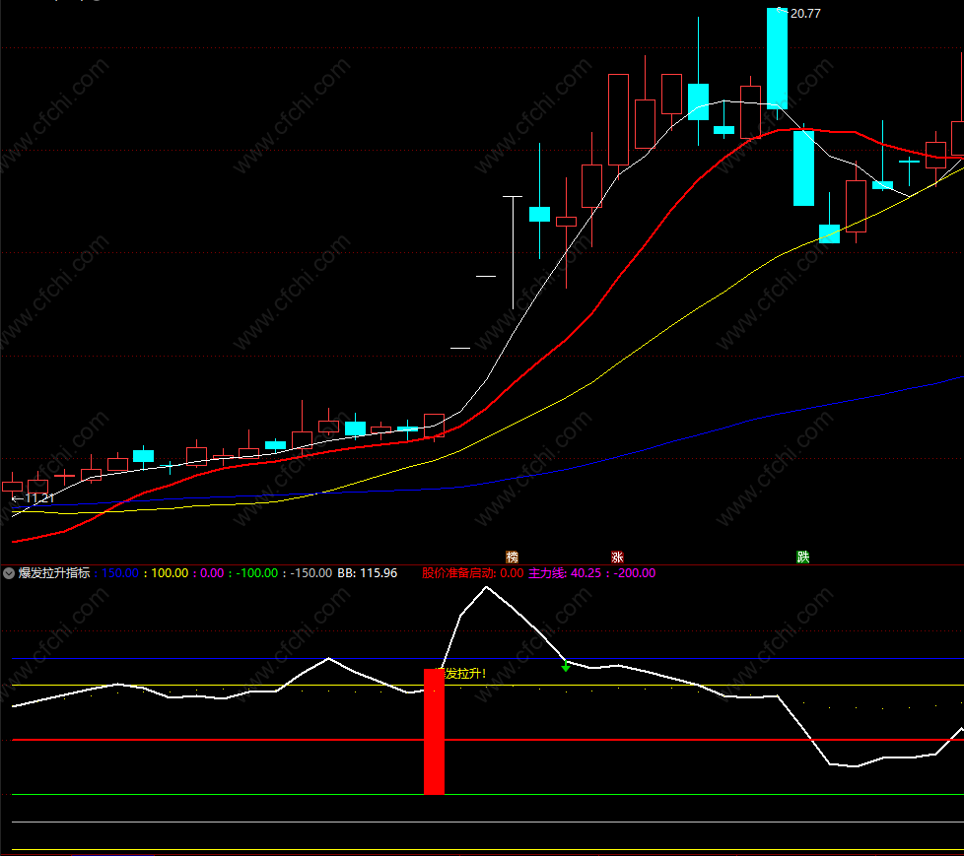Click the 主力线 indicator label
This screenshot has height=856, width=964.
click(x=548, y=573)
